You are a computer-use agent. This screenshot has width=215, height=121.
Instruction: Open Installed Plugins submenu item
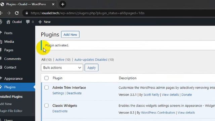pyautogui.click(x=11, y=97)
